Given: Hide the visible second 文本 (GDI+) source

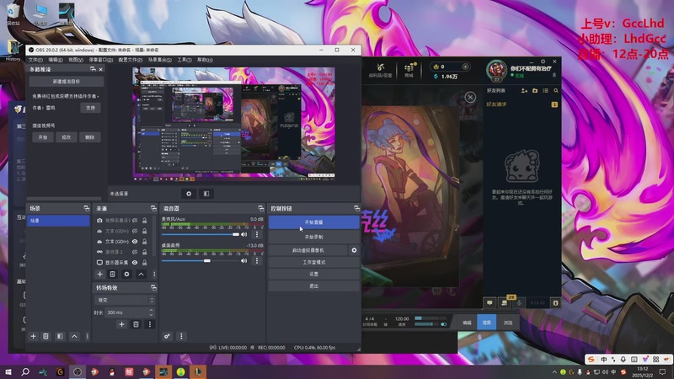Looking at the screenshot, I should pos(135,242).
